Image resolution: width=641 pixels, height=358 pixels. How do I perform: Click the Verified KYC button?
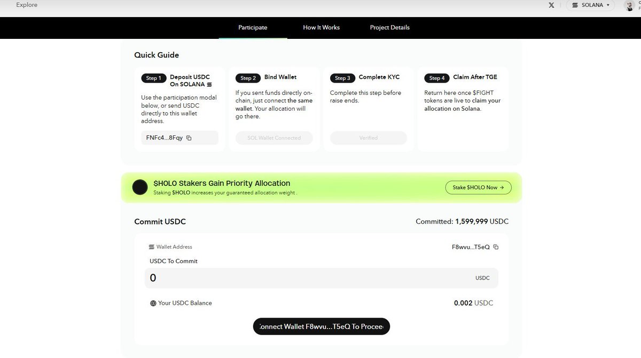click(x=369, y=138)
